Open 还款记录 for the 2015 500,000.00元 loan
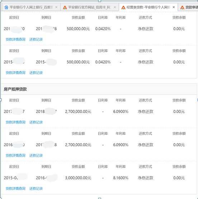The height and width of the screenshot is (199, 198). [x=36, y=73]
